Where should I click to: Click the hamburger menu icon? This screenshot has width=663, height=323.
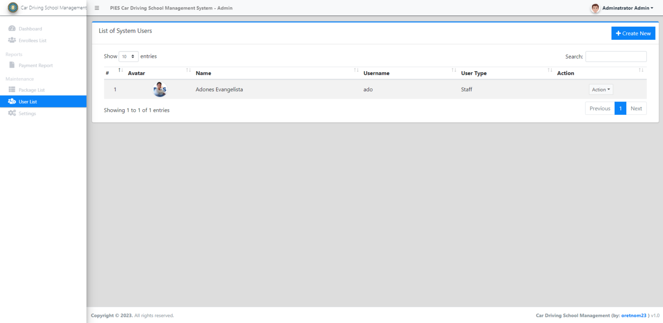pos(97,8)
